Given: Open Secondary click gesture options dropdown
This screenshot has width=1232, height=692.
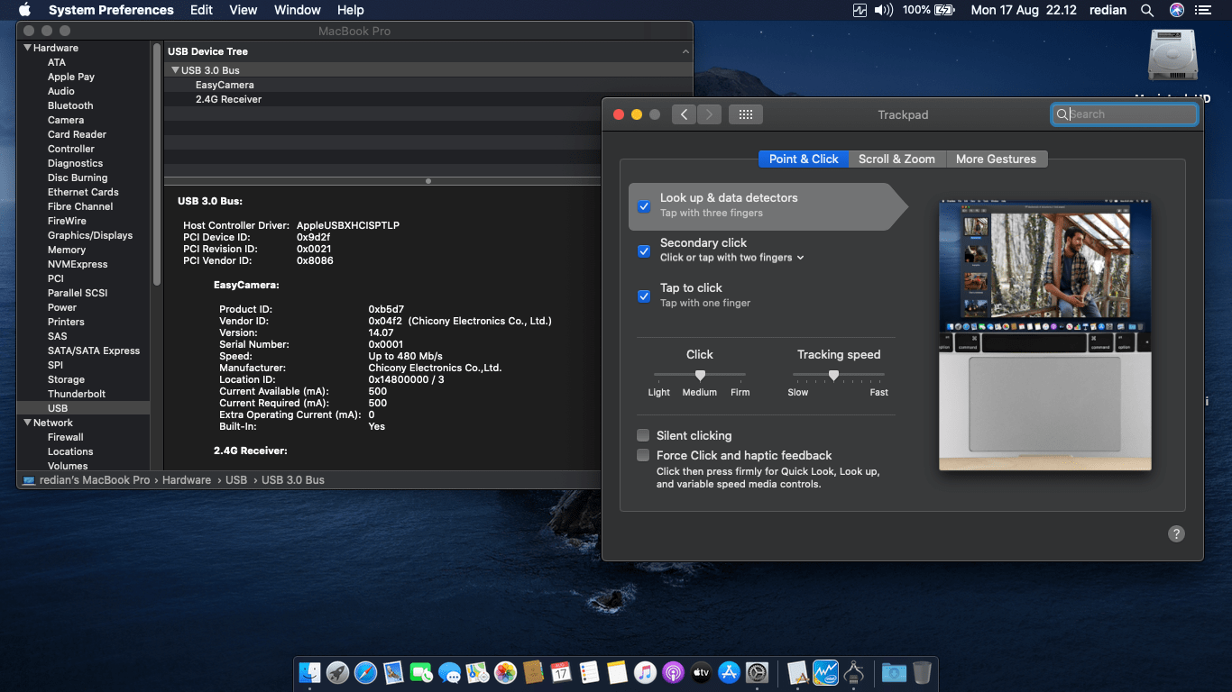Looking at the screenshot, I should 731,258.
